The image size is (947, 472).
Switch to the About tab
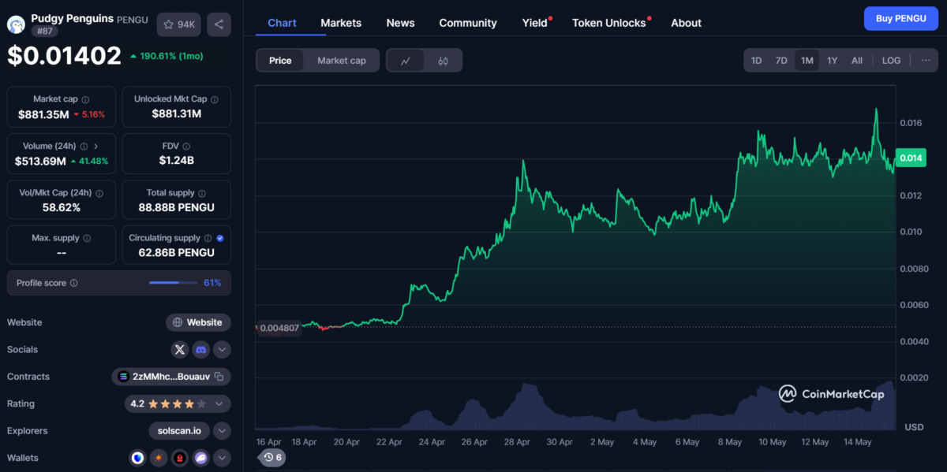click(x=687, y=23)
